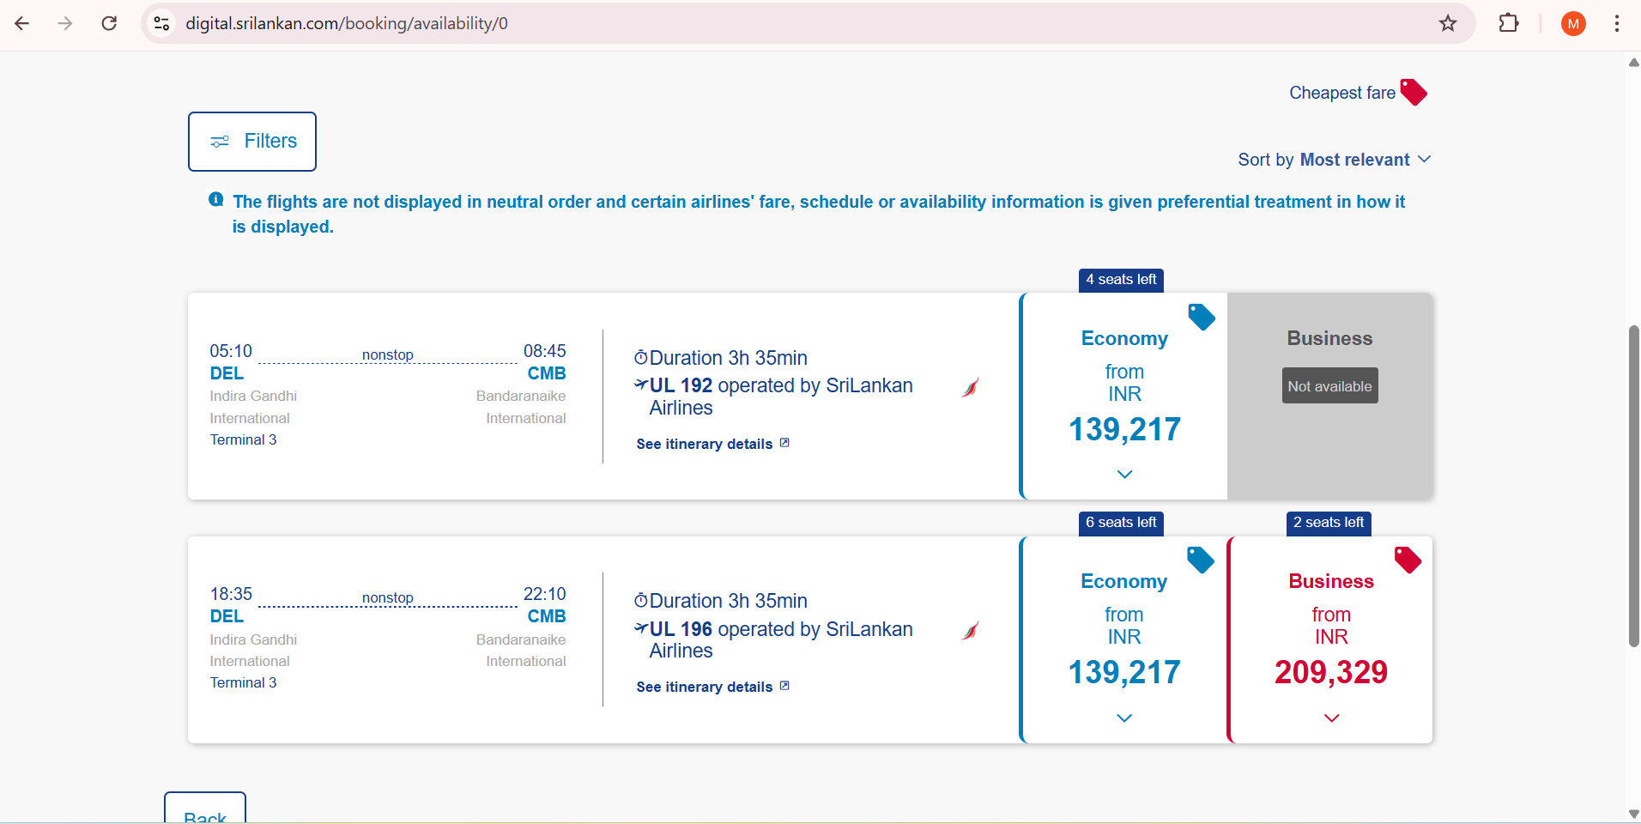Screen dimensions: 1641x824
Task: Click the Back button at bottom
Action: click(205, 811)
